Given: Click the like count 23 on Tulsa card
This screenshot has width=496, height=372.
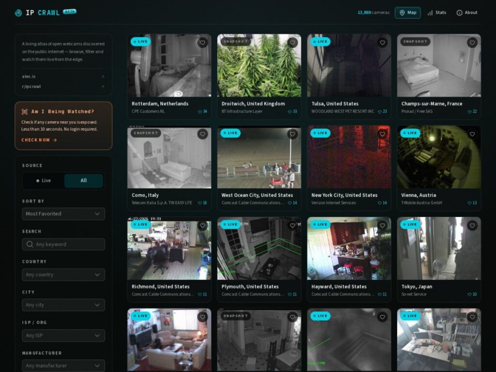Looking at the screenshot, I should (x=382, y=111).
